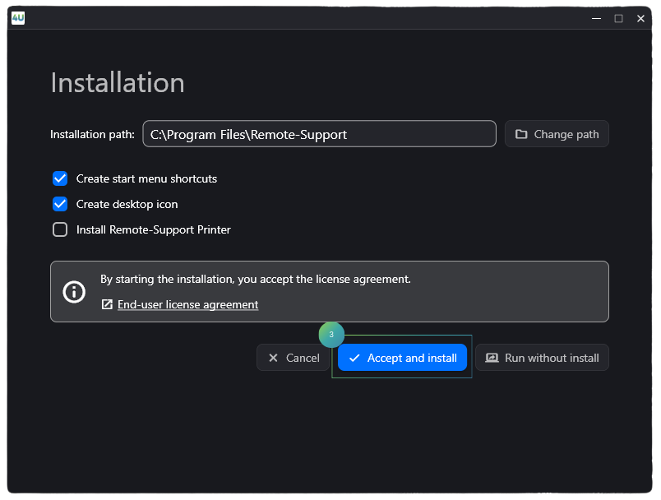Click the green numbered step badge
This screenshot has width=661, height=500.
tap(331, 335)
